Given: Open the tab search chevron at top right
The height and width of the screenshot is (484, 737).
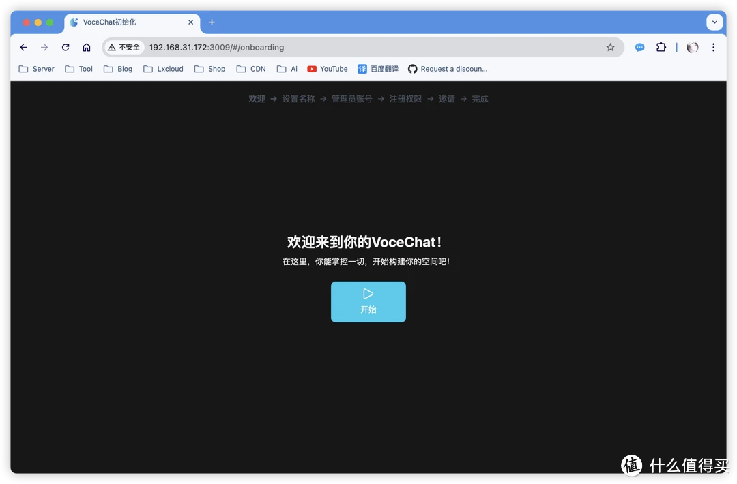Looking at the screenshot, I should tap(714, 22).
